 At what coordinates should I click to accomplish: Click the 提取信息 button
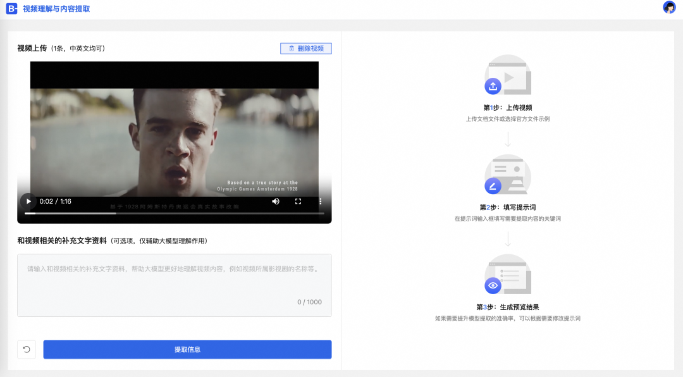point(187,350)
